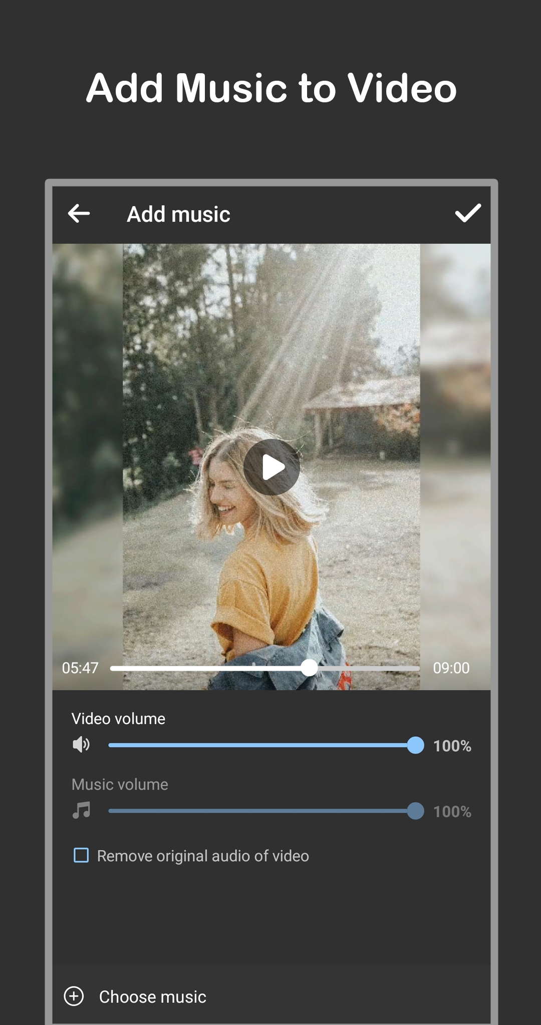Enable Remove original audio of video checkbox
Viewport: 541px width, 1025px height.
point(81,855)
